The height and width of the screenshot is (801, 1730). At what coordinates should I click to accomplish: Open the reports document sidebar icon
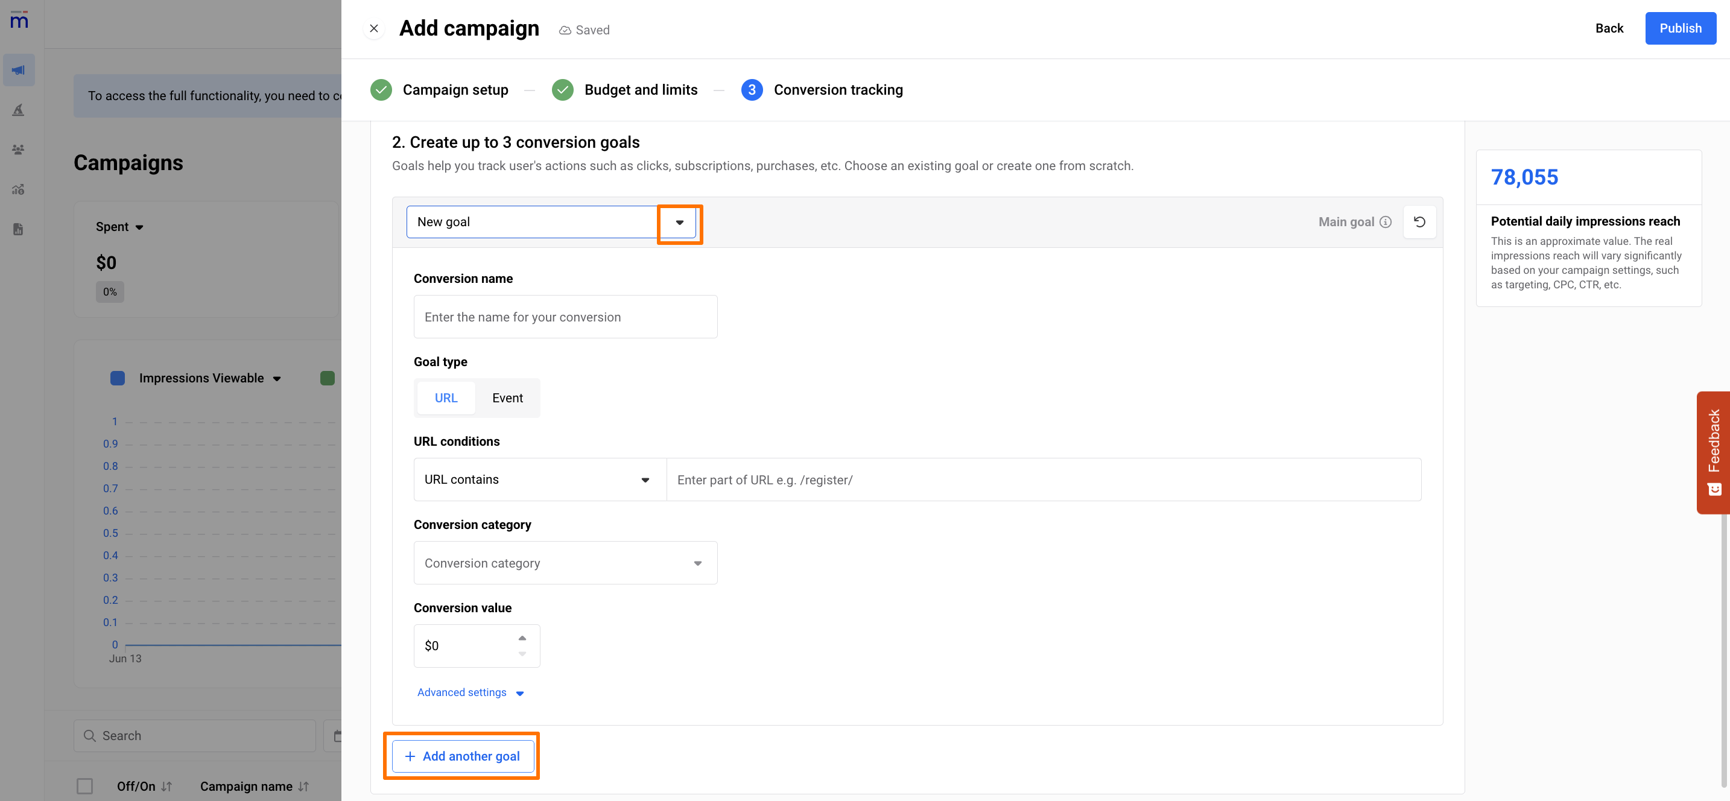click(19, 229)
